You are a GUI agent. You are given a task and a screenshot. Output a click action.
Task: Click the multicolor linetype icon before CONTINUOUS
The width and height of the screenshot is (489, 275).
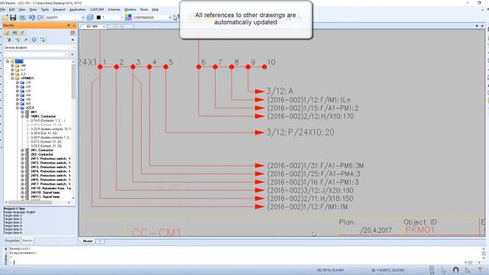tap(128, 18)
